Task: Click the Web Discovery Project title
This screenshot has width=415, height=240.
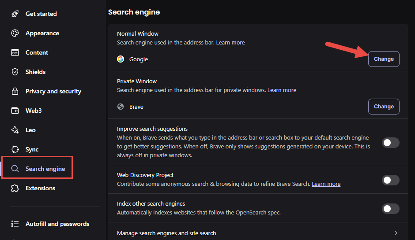Action: 145,175
